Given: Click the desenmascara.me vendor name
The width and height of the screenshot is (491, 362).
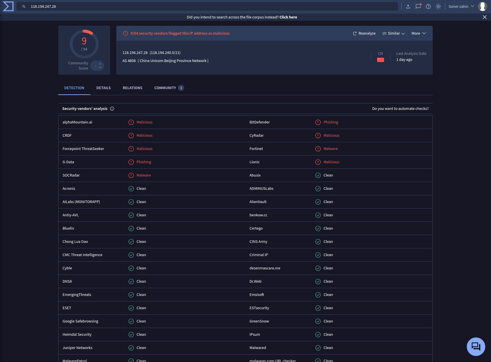Looking at the screenshot, I should click(x=265, y=268).
